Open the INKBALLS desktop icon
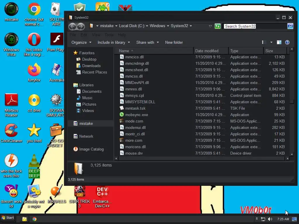The width and height of the screenshot is (299, 224). click(57, 194)
